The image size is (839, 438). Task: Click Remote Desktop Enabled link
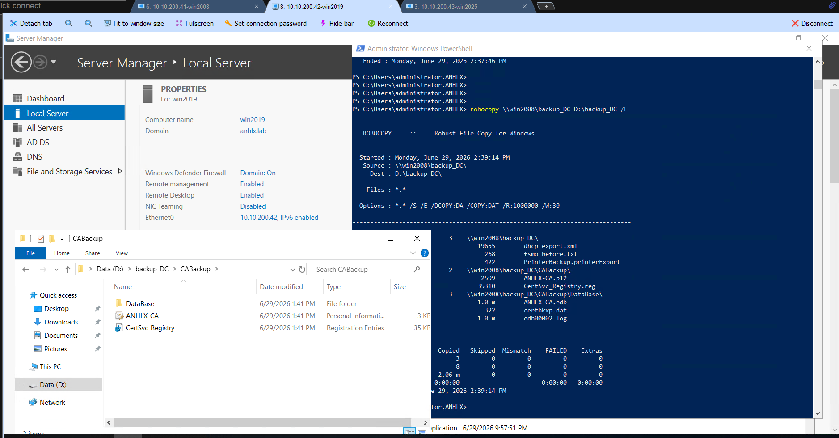(x=252, y=195)
